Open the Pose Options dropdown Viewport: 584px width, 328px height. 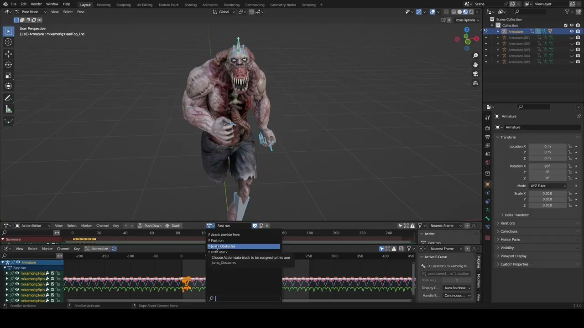point(467,20)
